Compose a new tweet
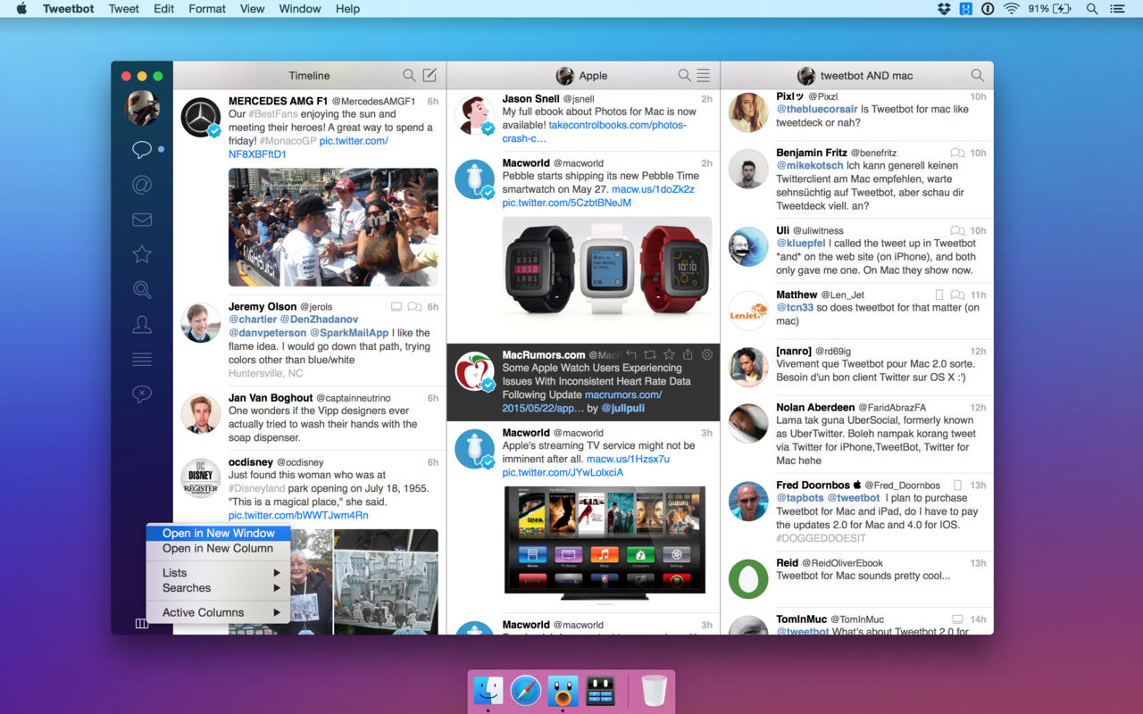Screen dimensions: 1143x714 (x=430, y=76)
